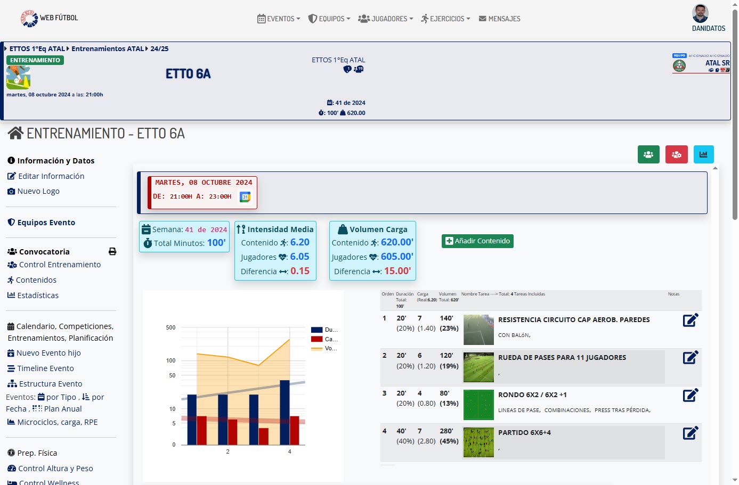
Task: Click the Añadir Contenido button
Action: pyautogui.click(x=477, y=241)
